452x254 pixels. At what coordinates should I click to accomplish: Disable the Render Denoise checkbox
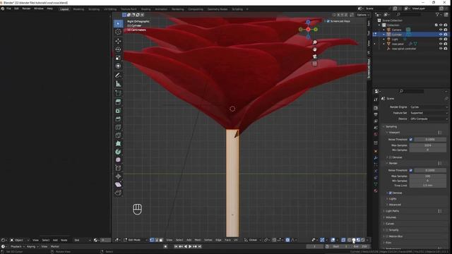coord(391,193)
